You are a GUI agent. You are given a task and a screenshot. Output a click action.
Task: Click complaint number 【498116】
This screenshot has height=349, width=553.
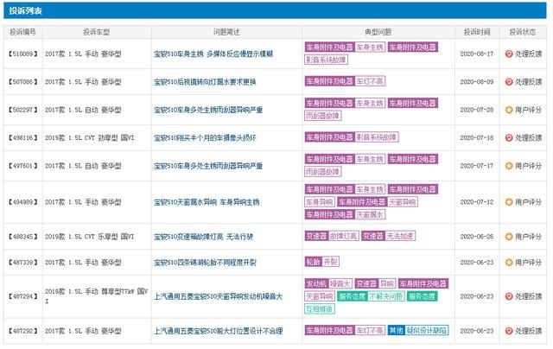[x=23, y=138]
